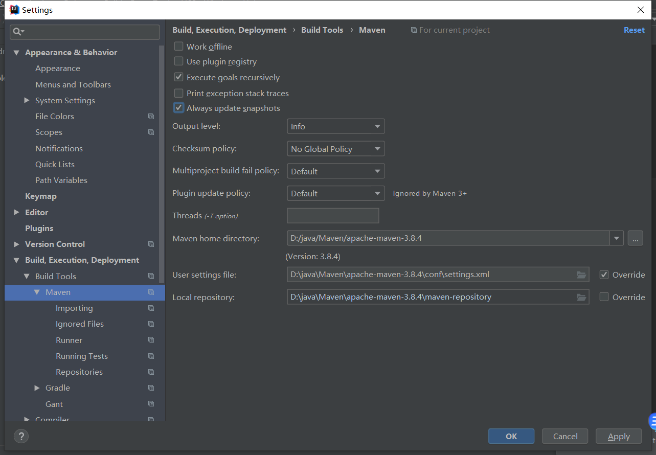Viewport: 656px width, 455px height.
Task: Open Maven home directory dropdown arrow
Action: pyautogui.click(x=617, y=238)
